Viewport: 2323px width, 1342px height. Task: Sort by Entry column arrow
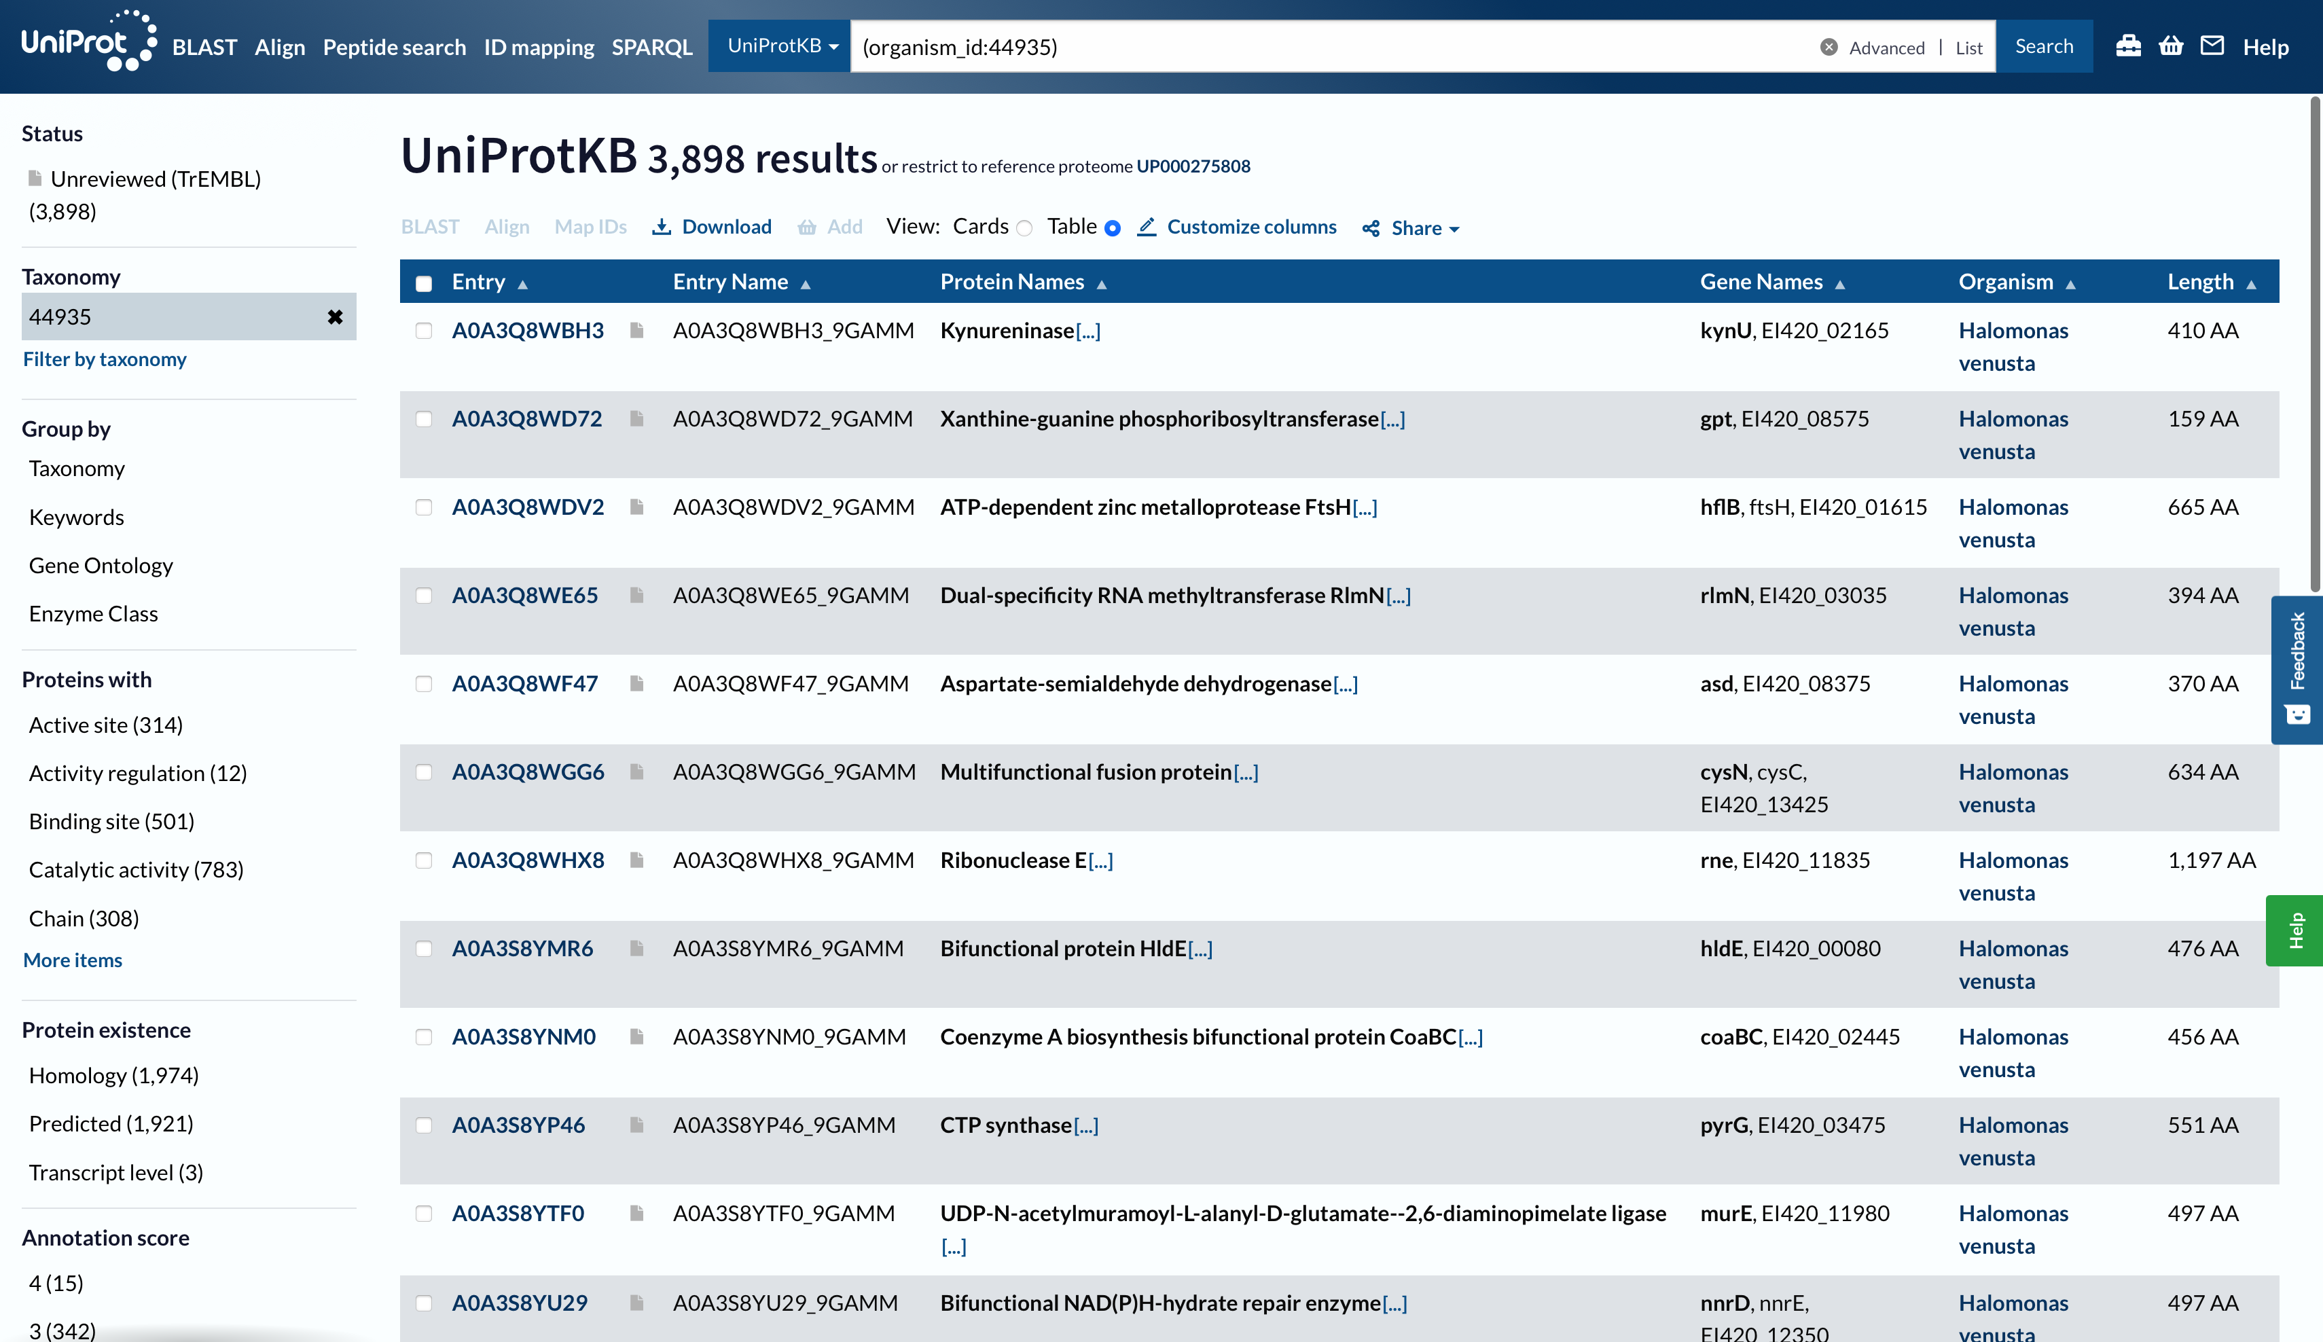[x=523, y=284]
